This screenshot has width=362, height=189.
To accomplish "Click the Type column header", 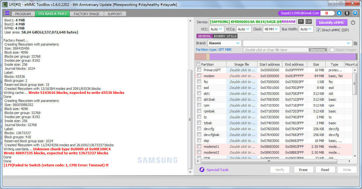I will click(x=334, y=64).
